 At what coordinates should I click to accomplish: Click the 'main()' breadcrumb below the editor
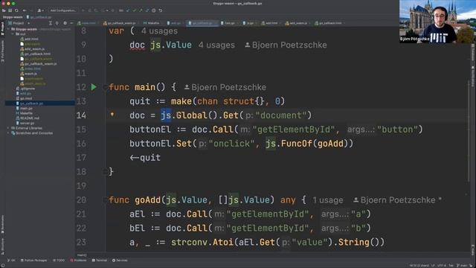[82, 255]
